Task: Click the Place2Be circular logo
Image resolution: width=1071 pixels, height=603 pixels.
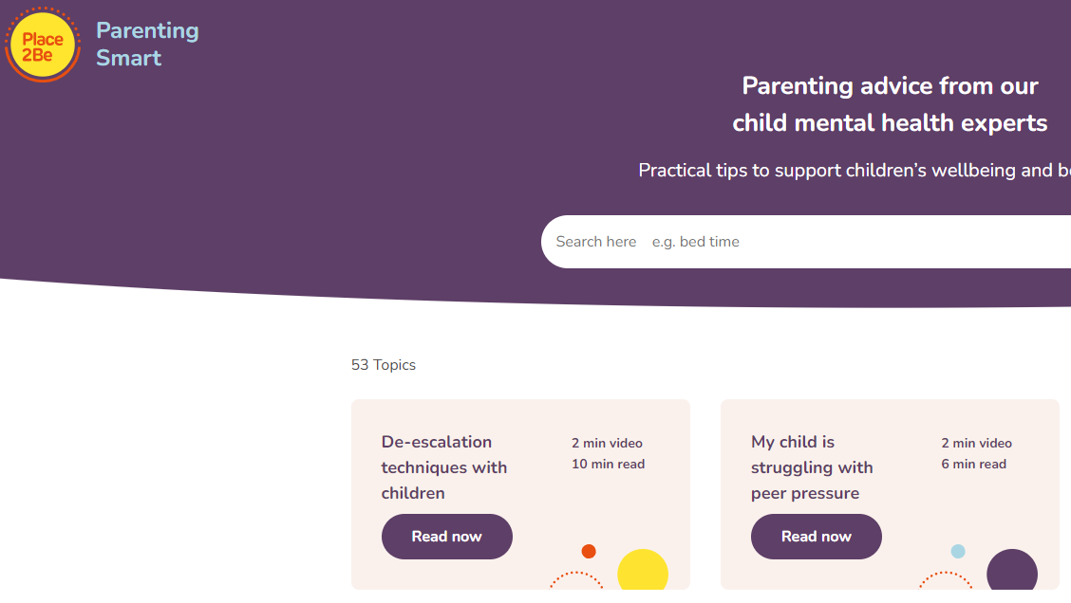Action: click(43, 45)
